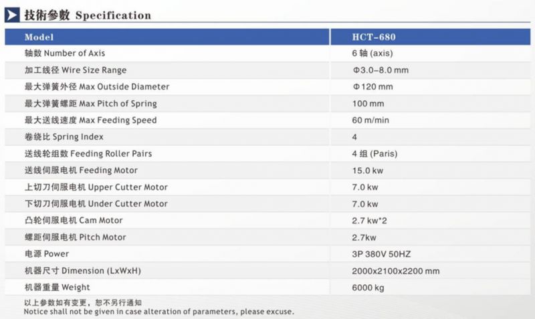Click the 100 mm value

(x=368, y=104)
